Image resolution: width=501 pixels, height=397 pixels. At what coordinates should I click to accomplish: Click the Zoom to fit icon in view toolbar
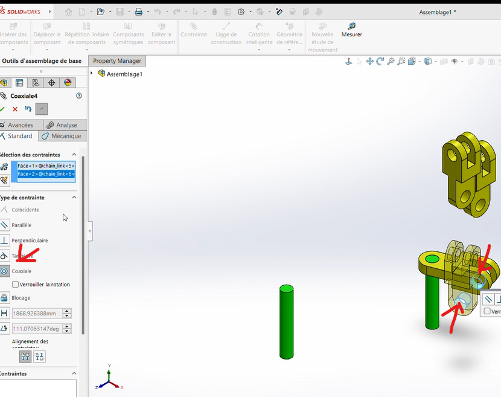(391, 62)
